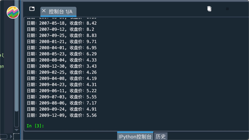Click the In [3]: input prompt
Screen dimensions: 249x140
coord(35,126)
